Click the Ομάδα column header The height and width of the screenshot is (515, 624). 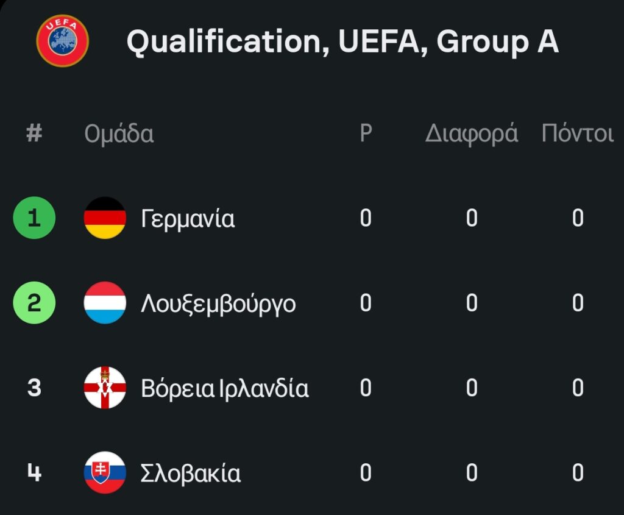tap(119, 134)
